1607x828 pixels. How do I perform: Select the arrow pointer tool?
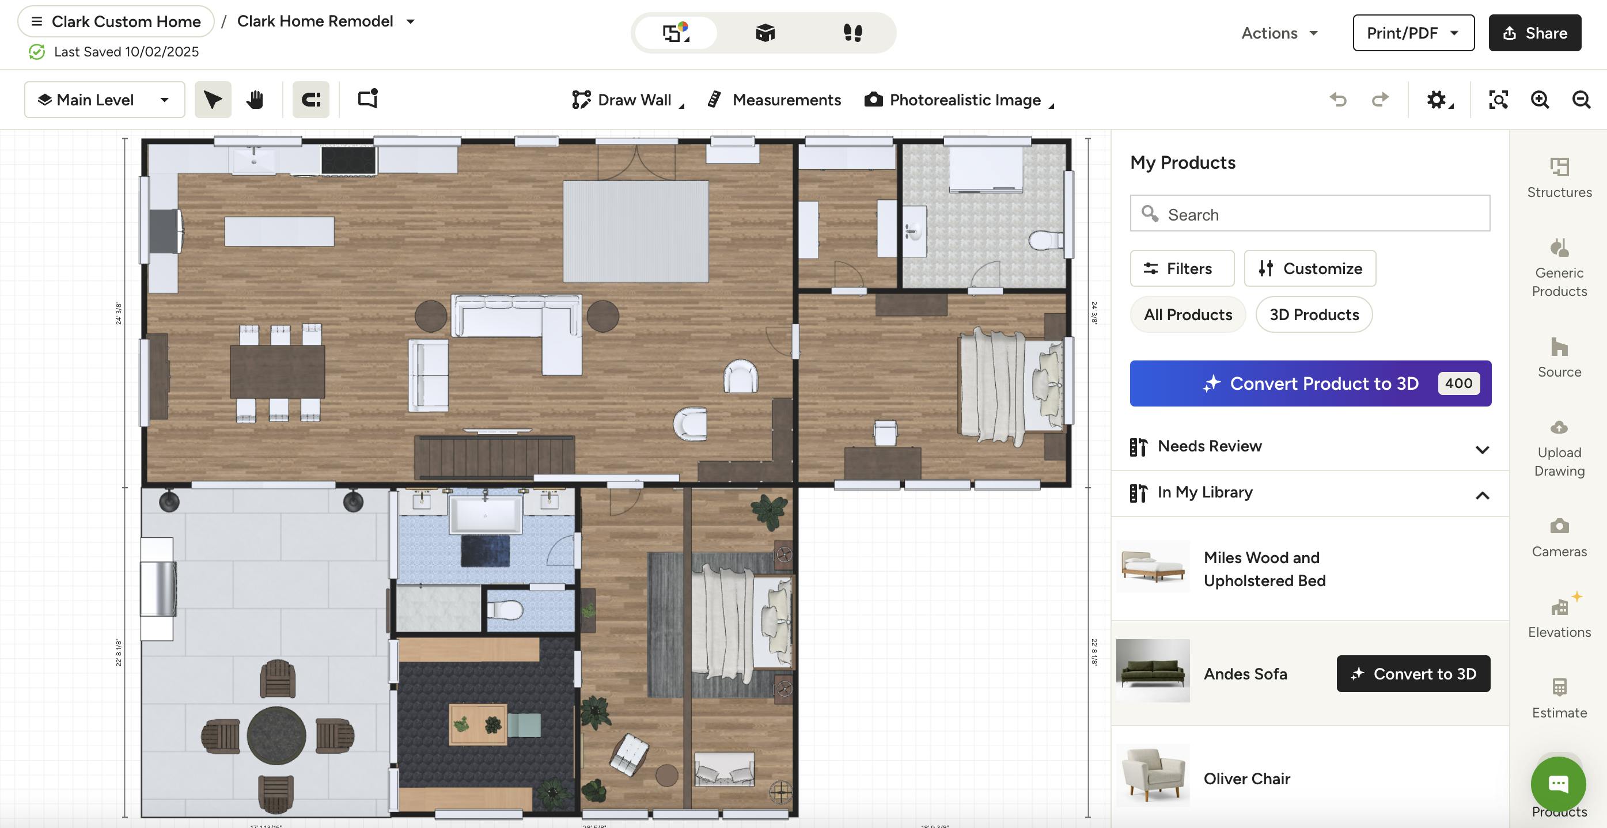point(213,100)
